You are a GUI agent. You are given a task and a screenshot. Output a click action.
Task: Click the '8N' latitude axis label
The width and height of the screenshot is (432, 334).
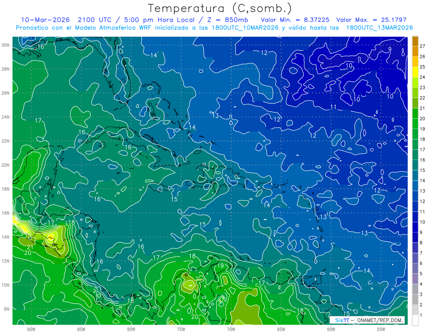pyautogui.click(x=7, y=309)
